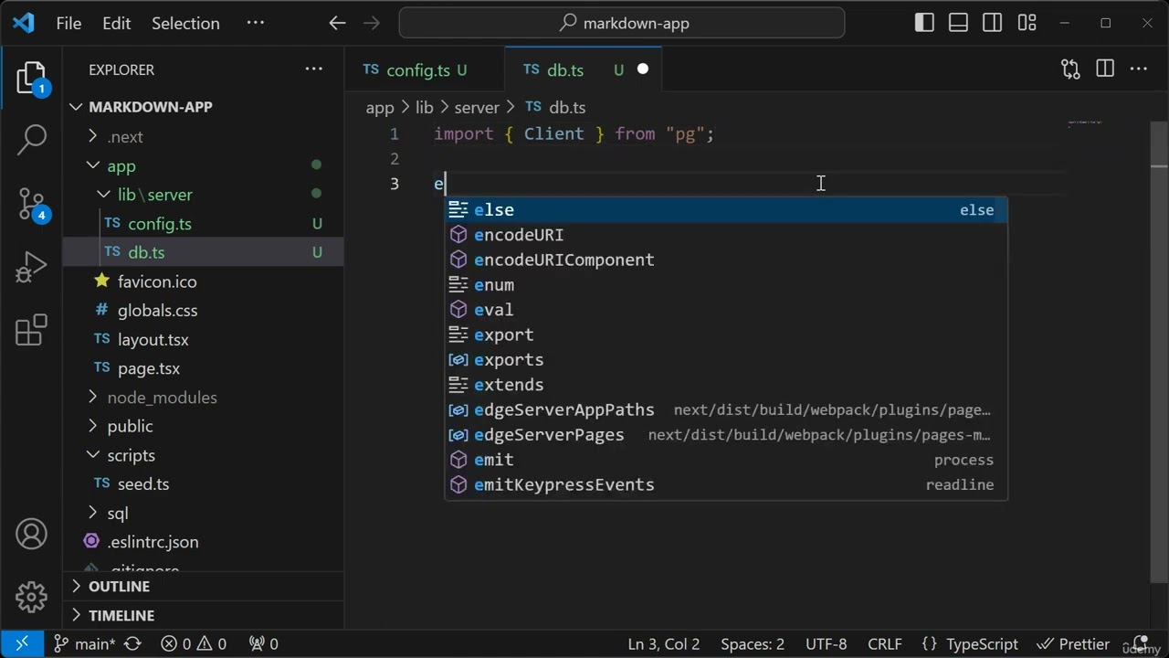Synchronize changes icon in status bar
This screenshot has height=658, width=1169.
132,644
